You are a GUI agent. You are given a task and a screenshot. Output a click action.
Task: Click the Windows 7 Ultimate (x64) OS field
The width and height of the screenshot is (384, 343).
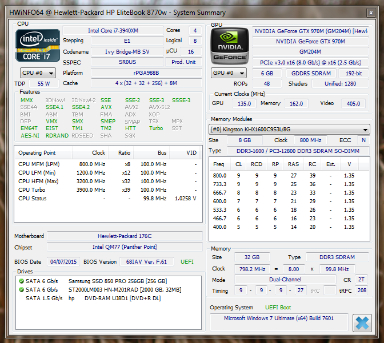coord(279,322)
